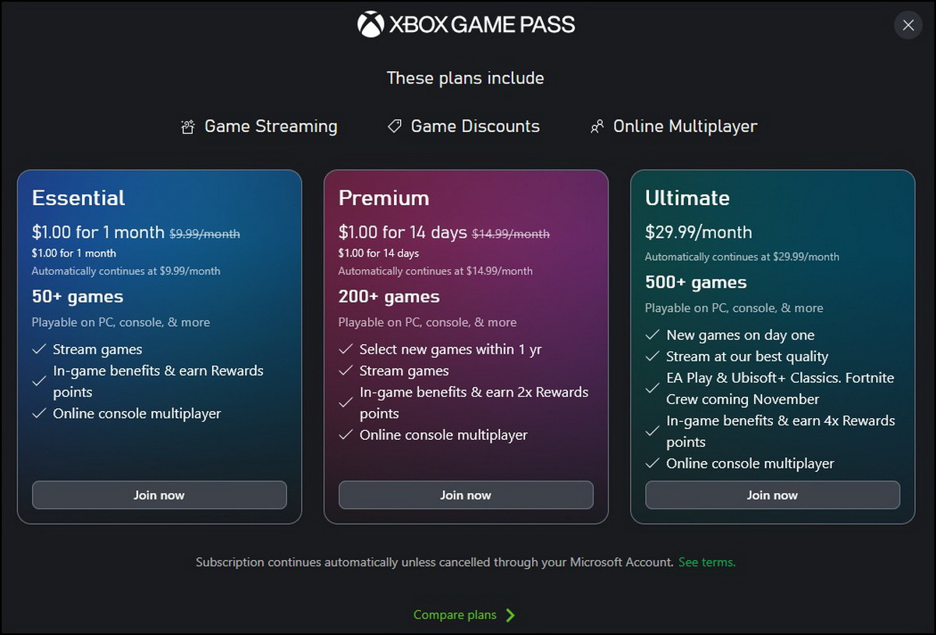Expand Compare plans using the chevron arrow
936x635 pixels.
coord(512,615)
